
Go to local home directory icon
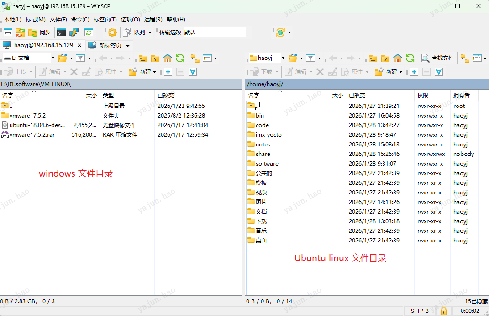pos(168,58)
